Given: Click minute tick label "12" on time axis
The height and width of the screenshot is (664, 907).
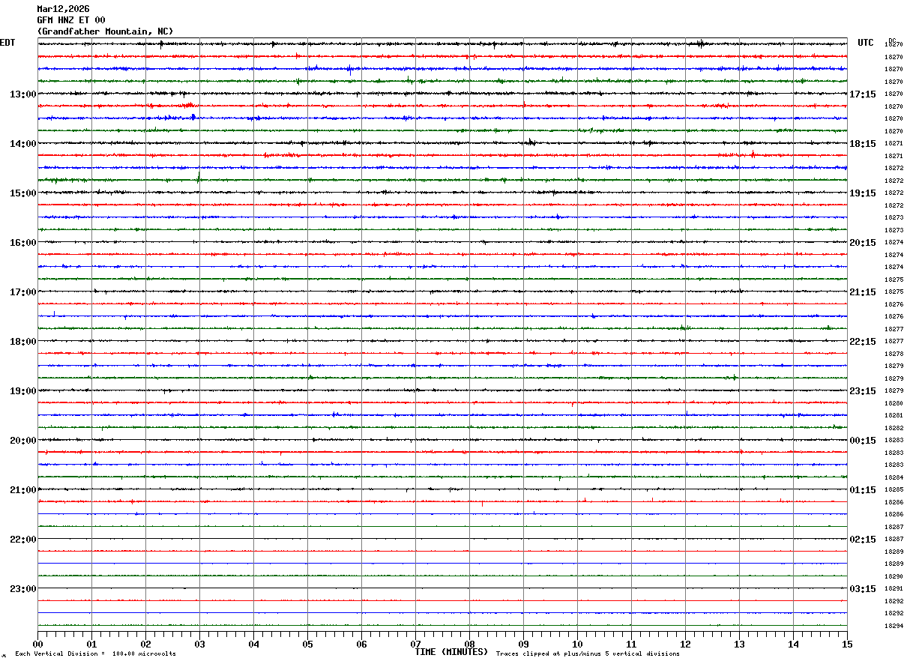Looking at the screenshot, I should pos(685,645).
